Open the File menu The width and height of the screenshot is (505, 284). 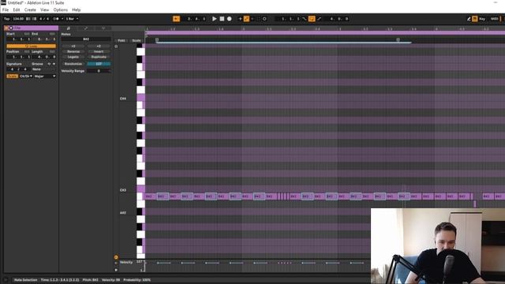pyautogui.click(x=6, y=10)
